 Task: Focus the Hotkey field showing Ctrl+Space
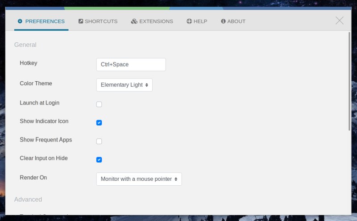[131, 64]
